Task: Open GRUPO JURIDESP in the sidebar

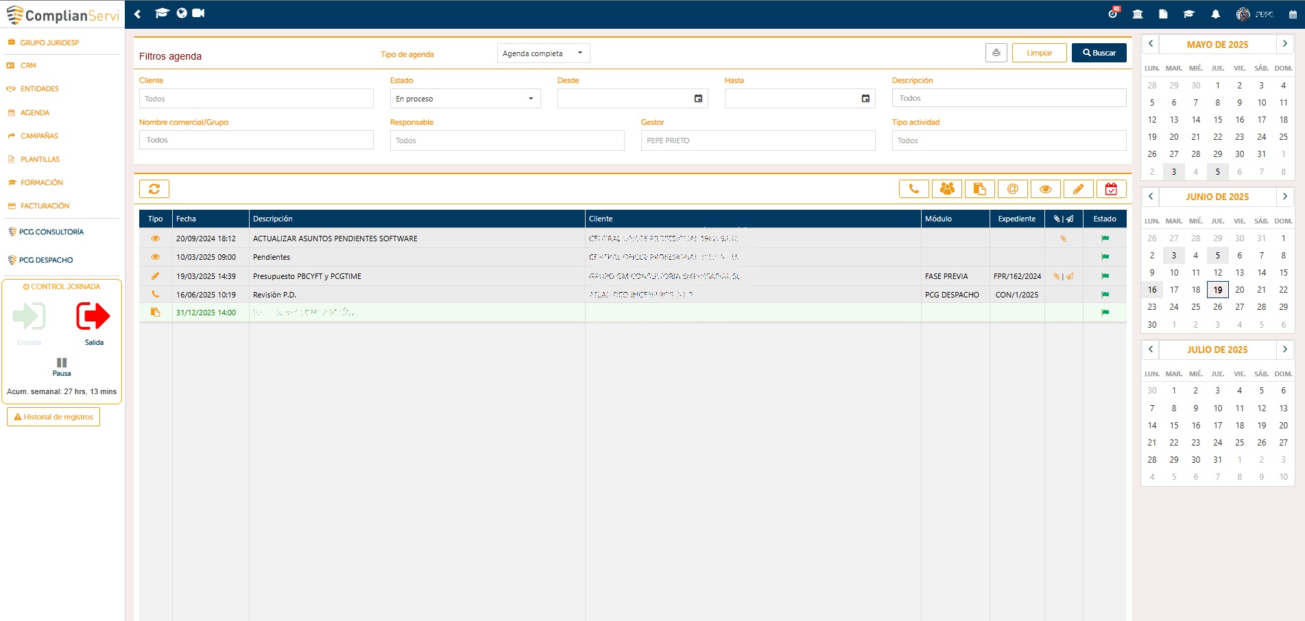Action: [x=49, y=42]
